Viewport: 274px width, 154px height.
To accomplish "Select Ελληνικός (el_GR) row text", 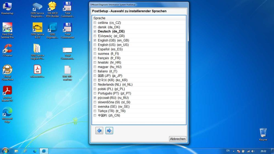I will click(x=111, y=36).
